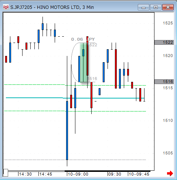Click the 0.06 JPY measurement label
177x180 pixels.
coord(83,39)
